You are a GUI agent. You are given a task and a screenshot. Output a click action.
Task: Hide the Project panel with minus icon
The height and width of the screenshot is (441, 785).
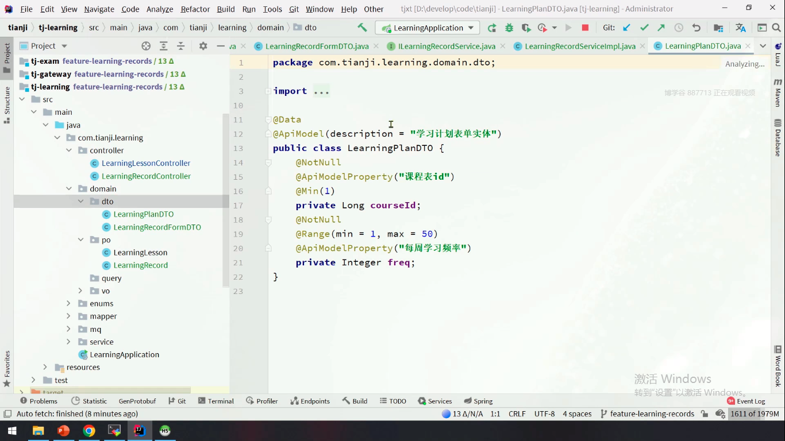[221, 46]
